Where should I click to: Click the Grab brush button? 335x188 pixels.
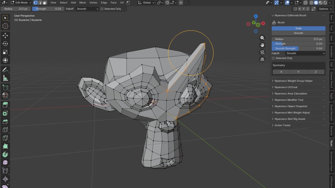point(298,28)
